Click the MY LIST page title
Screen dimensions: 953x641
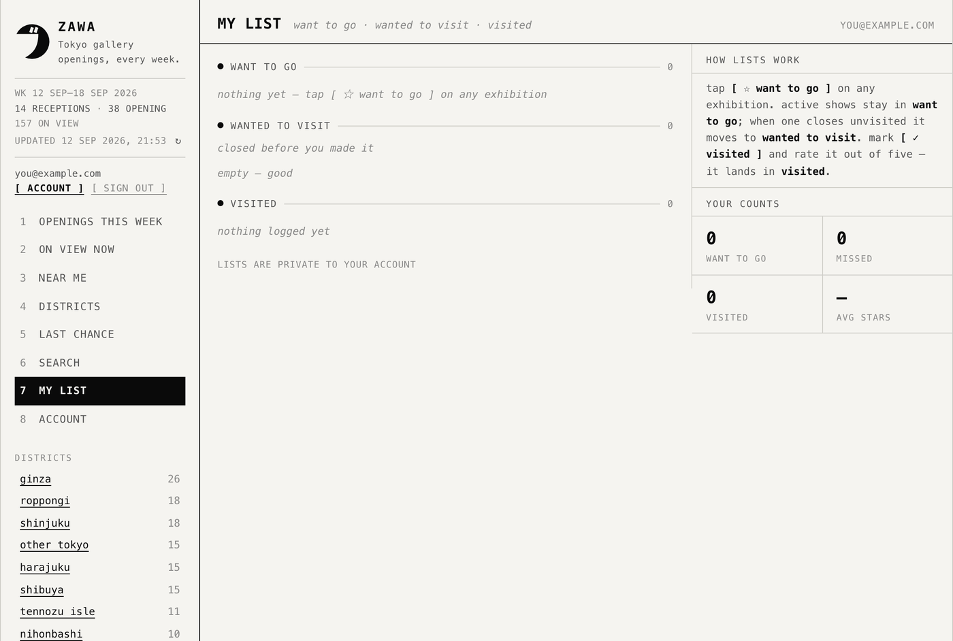coord(249,24)
